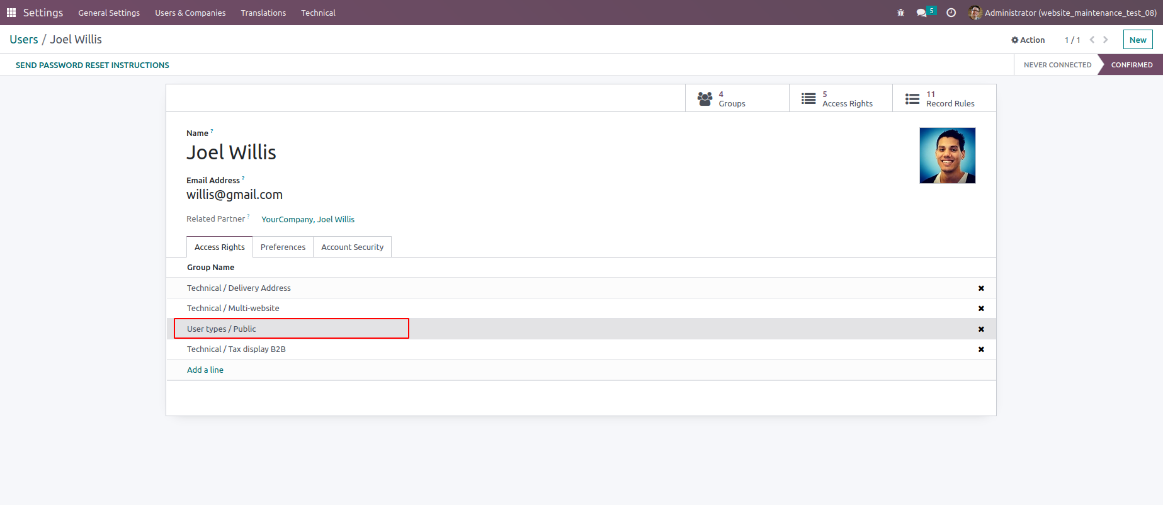The width and height of the screenshot is (1163, 505).
Task: Open the 5 Access Rights stat button
Action: coord(841,99)
